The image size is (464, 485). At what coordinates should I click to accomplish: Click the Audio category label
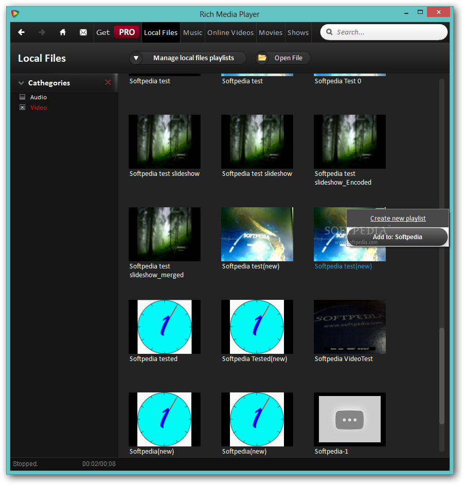pyautogui.click(x=39, y=97)
